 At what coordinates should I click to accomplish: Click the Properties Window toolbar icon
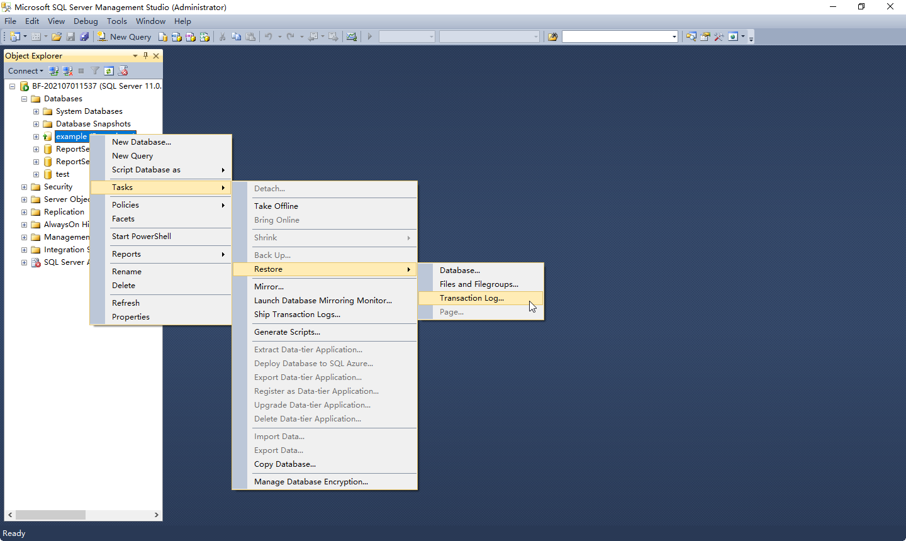705,37
